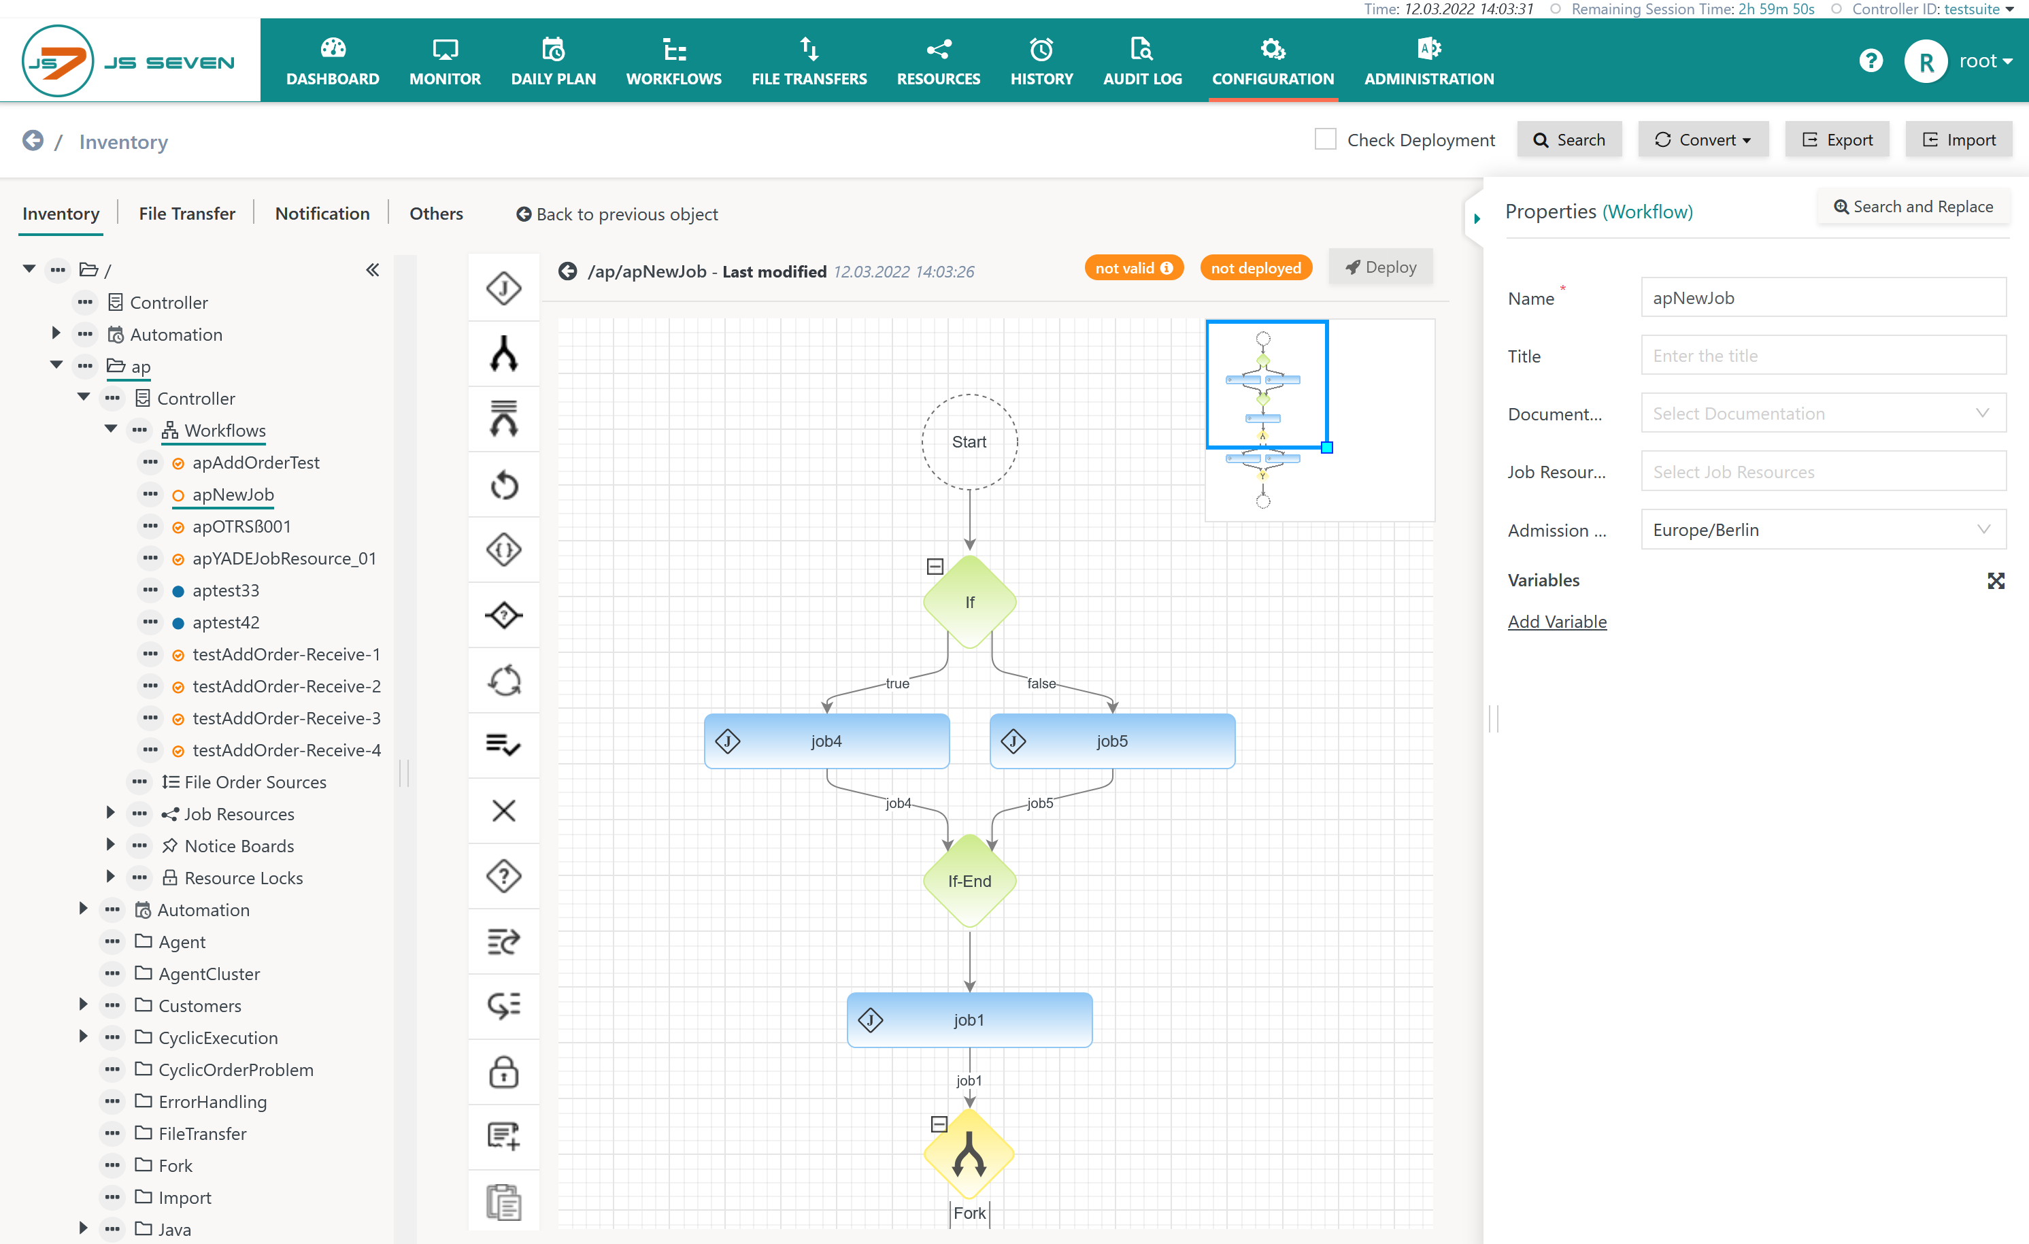Collapse the Properties panel side arrow
This screenshot has height=1244, width=2029.
[x=1477, y=219]
